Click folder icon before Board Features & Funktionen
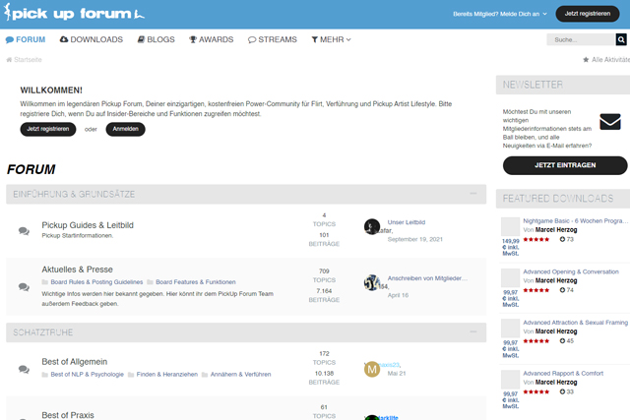 pos(151,282)
